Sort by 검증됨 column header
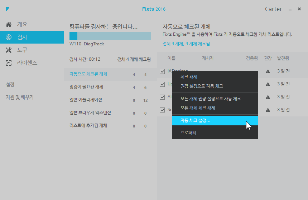This screenshot has width=308, height=200. (x=252, y=58)
